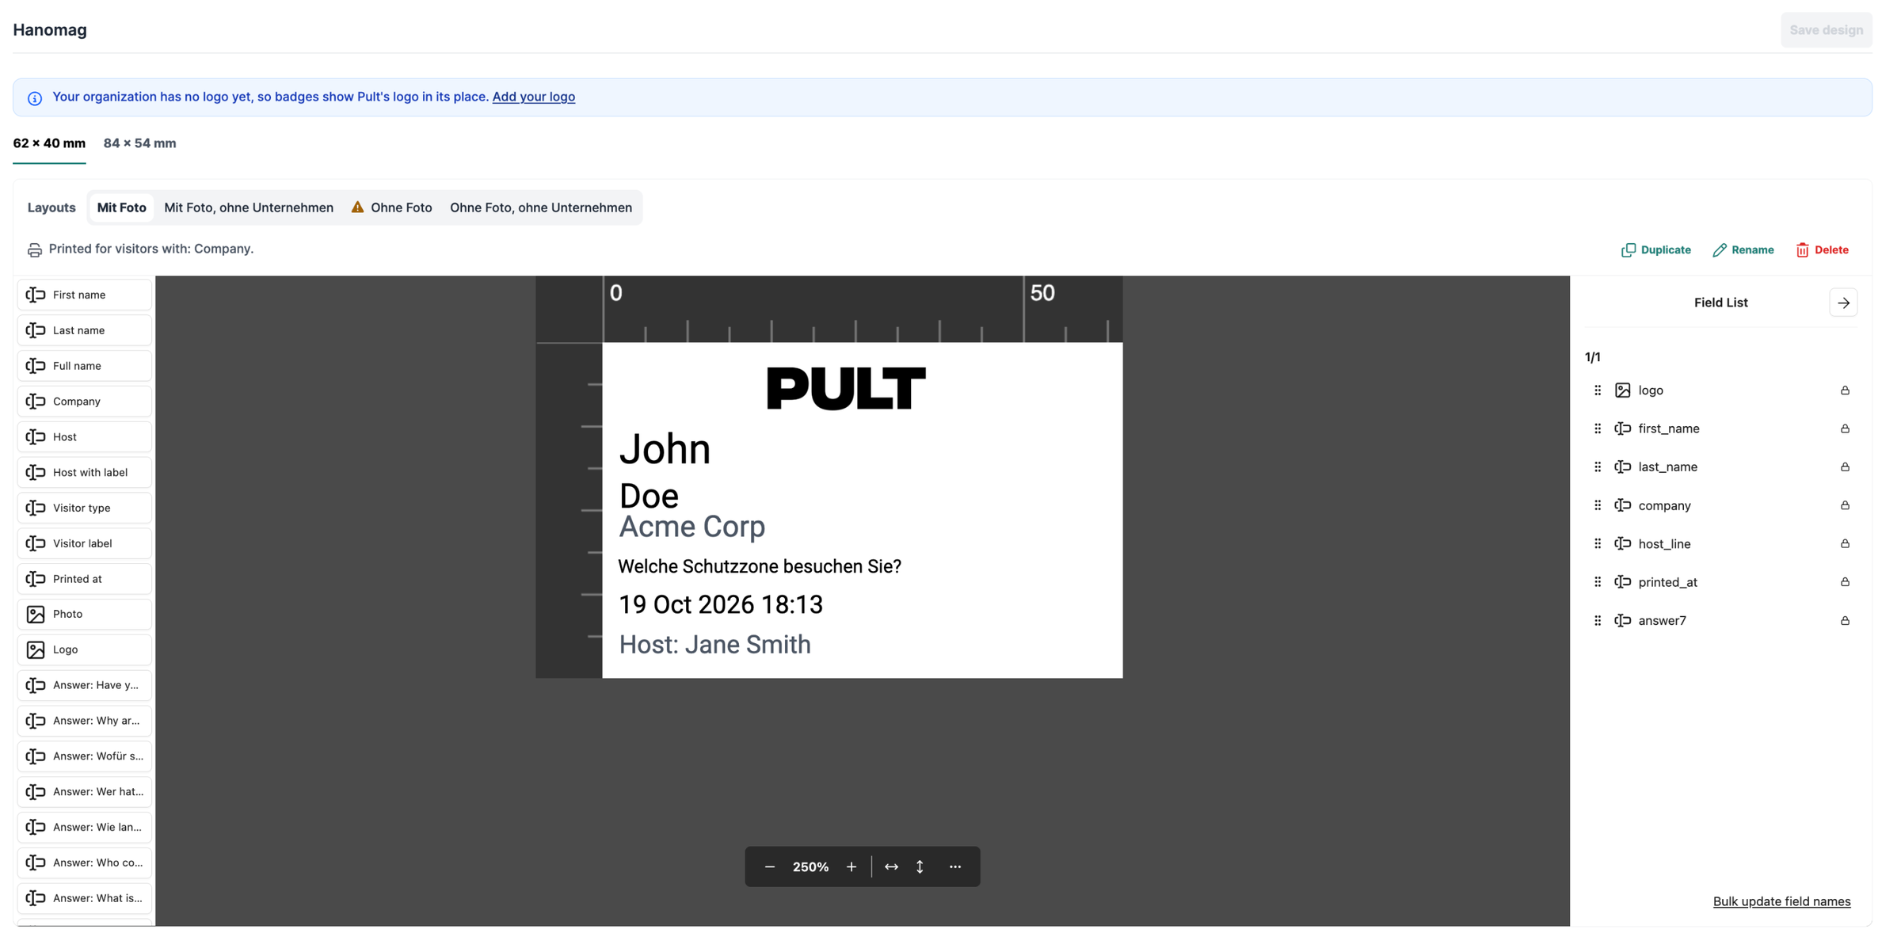
Task: Add the Visitor type field
Action: click(85, 508)
